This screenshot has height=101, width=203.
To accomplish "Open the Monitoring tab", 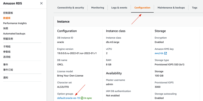I will pos(98,8).
